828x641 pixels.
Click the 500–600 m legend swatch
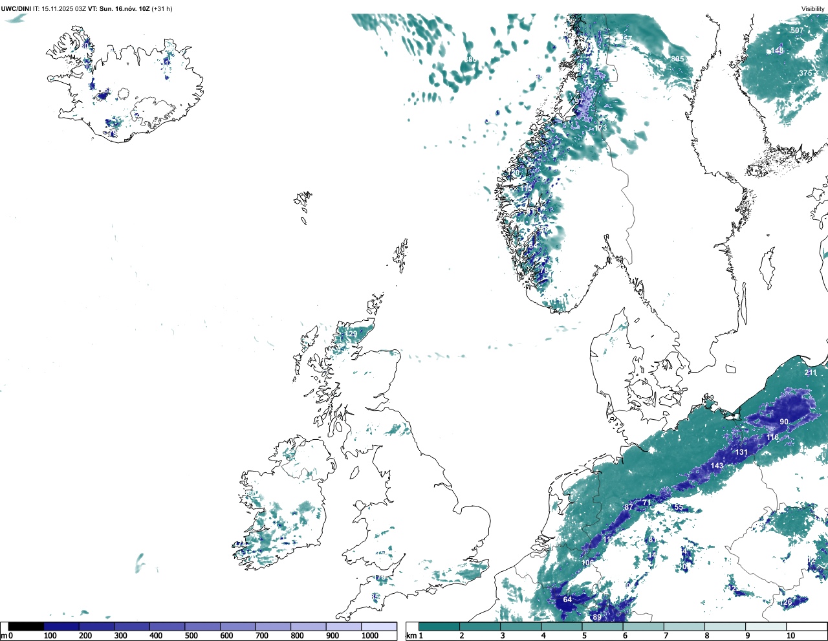(x=202, y=626)
